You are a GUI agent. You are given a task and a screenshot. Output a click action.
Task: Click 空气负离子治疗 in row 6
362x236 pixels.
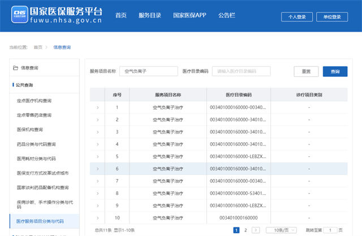tap(168, 169)
